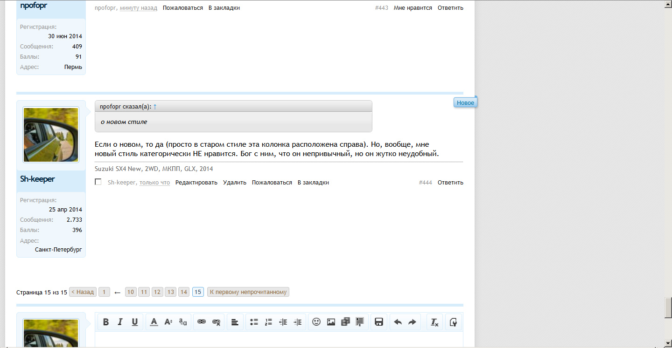Viewport: 672px width, 348px height.
Task: Click Sh-keeper's avatar in post #444
Action: [x=51, y=135]
